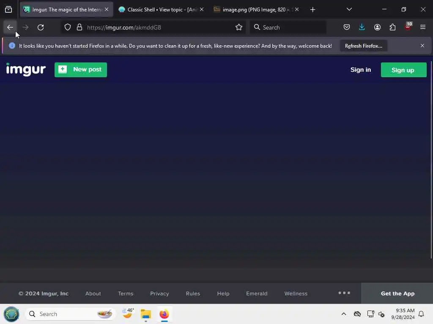The image size is (433, 324).
Task: Open the Downloads arrow icon
Action: [x=362, y=27]
